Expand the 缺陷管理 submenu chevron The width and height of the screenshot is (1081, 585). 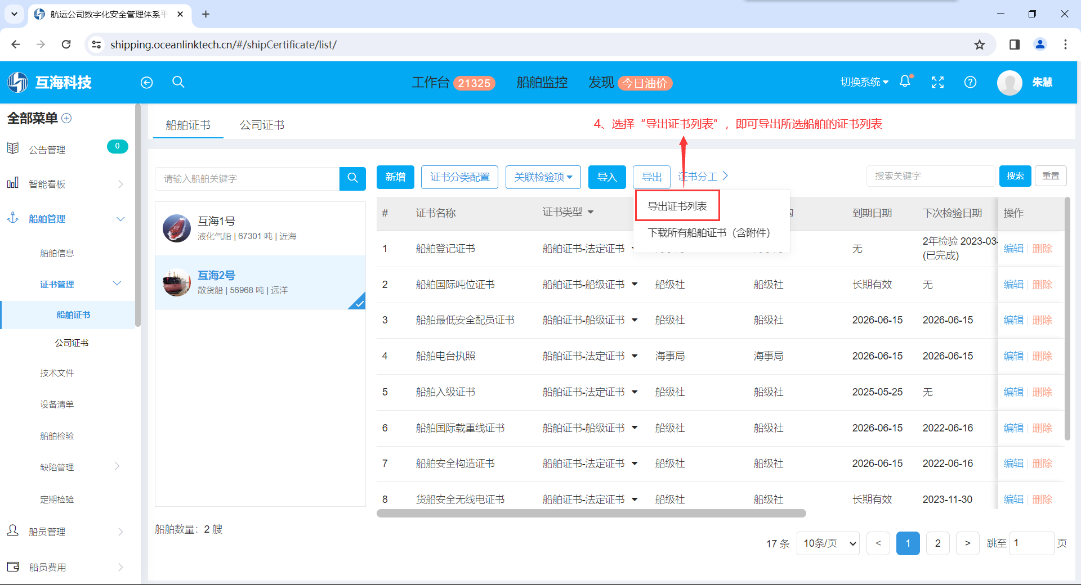(117, 466)
